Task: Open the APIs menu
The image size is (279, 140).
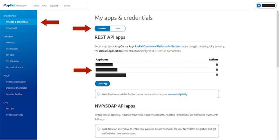Action: pyautogui.click(x=44, y=6)
